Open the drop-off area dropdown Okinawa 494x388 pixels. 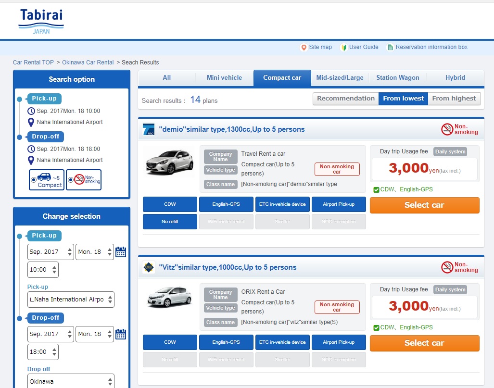[x=71, y=381]
